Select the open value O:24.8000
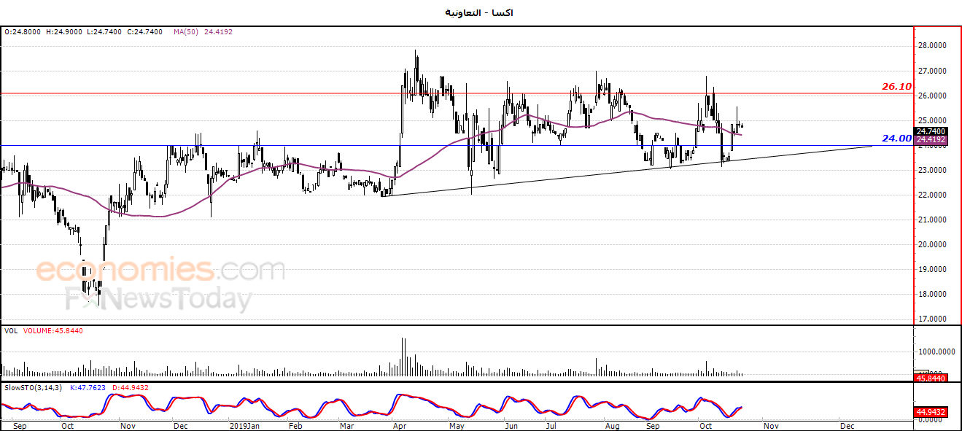 pyautogui.click(x=22, y=32)
